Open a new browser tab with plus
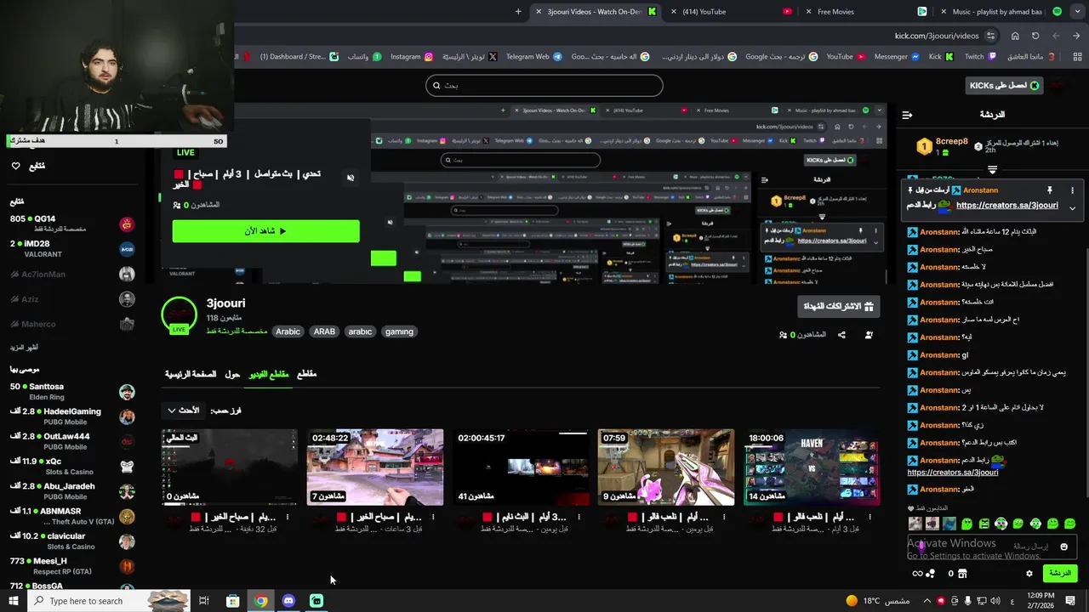 [x=518, y=12]
